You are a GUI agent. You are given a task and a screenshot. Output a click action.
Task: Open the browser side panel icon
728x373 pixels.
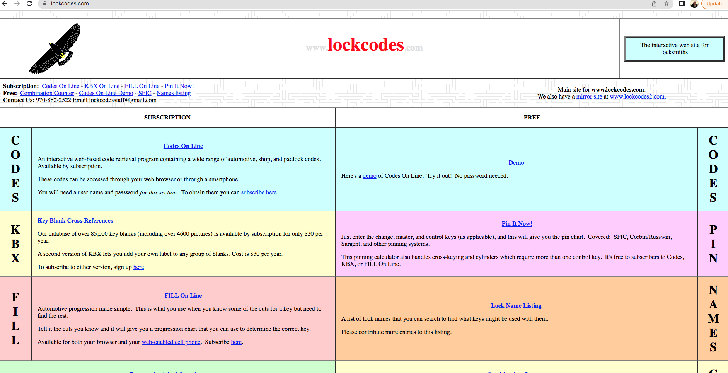pos(682,3)
